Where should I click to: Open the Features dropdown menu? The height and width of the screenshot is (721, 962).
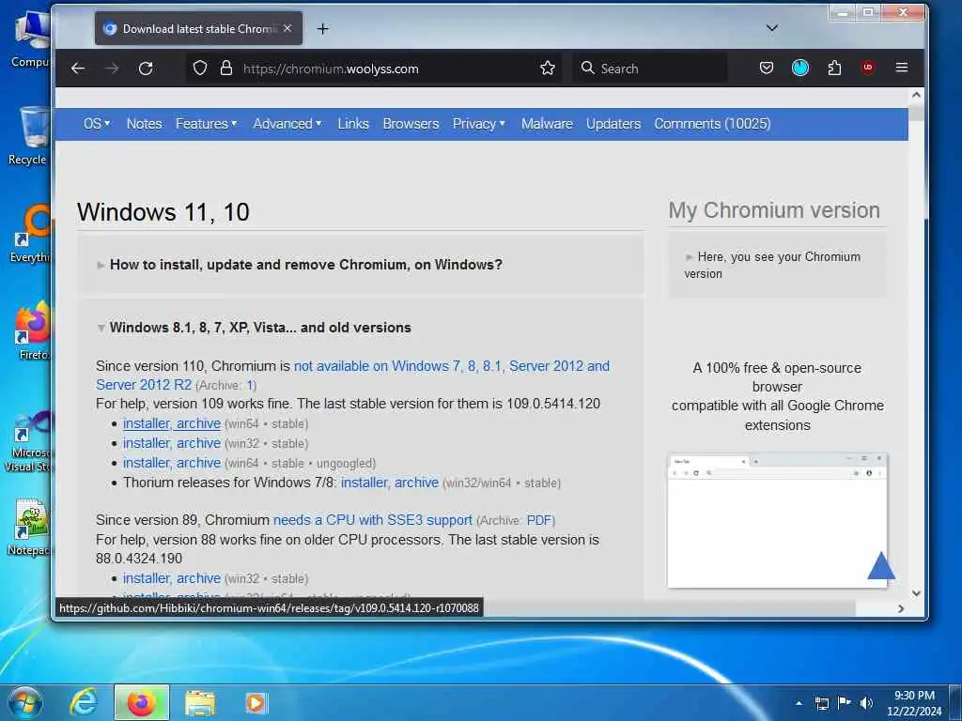point(206,124)
